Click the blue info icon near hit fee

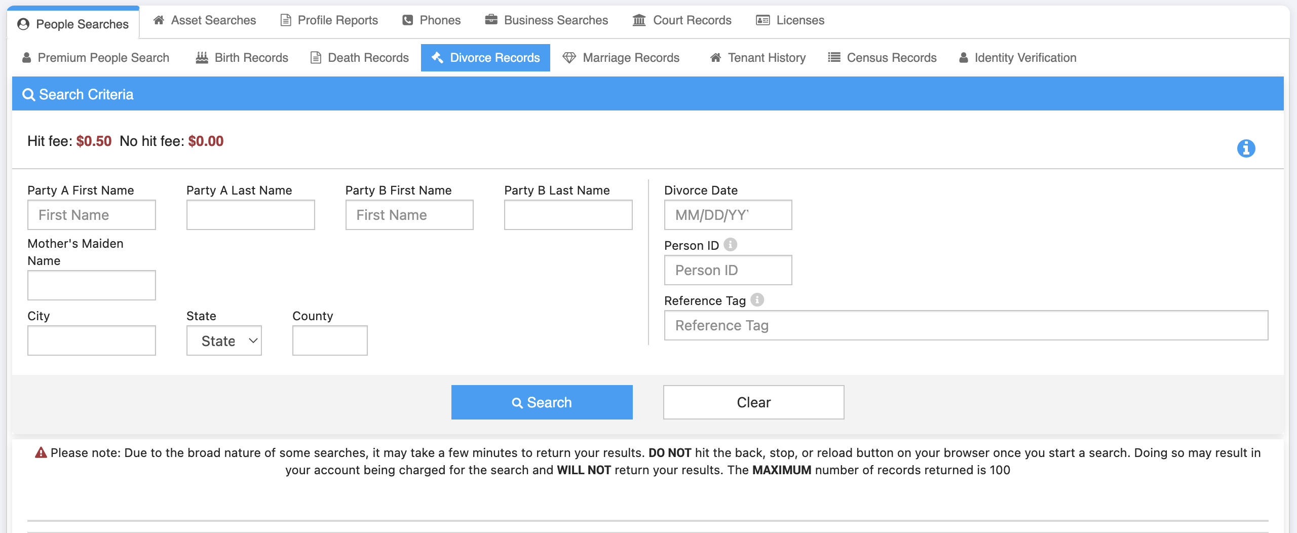(1246, 148)
